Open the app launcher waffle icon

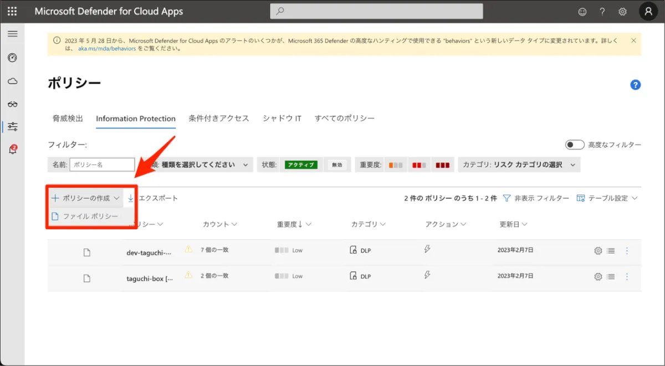(12, 11)
